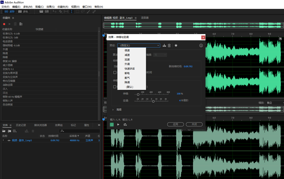
Task: Open the 编辑(E) menu
Action: [16, 7]
